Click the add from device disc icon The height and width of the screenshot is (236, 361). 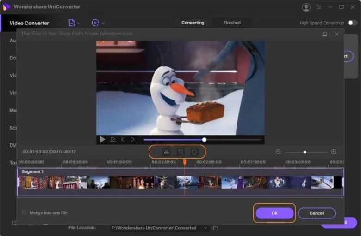click(x=95, y=23)
